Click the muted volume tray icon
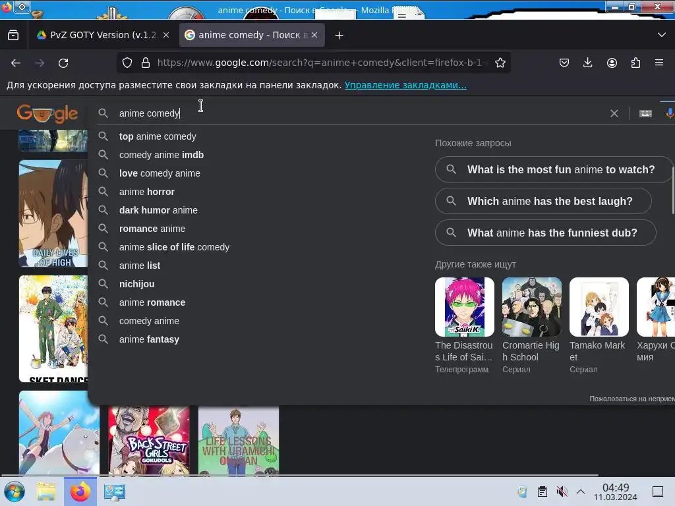Screen dimensions: 675x506 coord(562,492)
